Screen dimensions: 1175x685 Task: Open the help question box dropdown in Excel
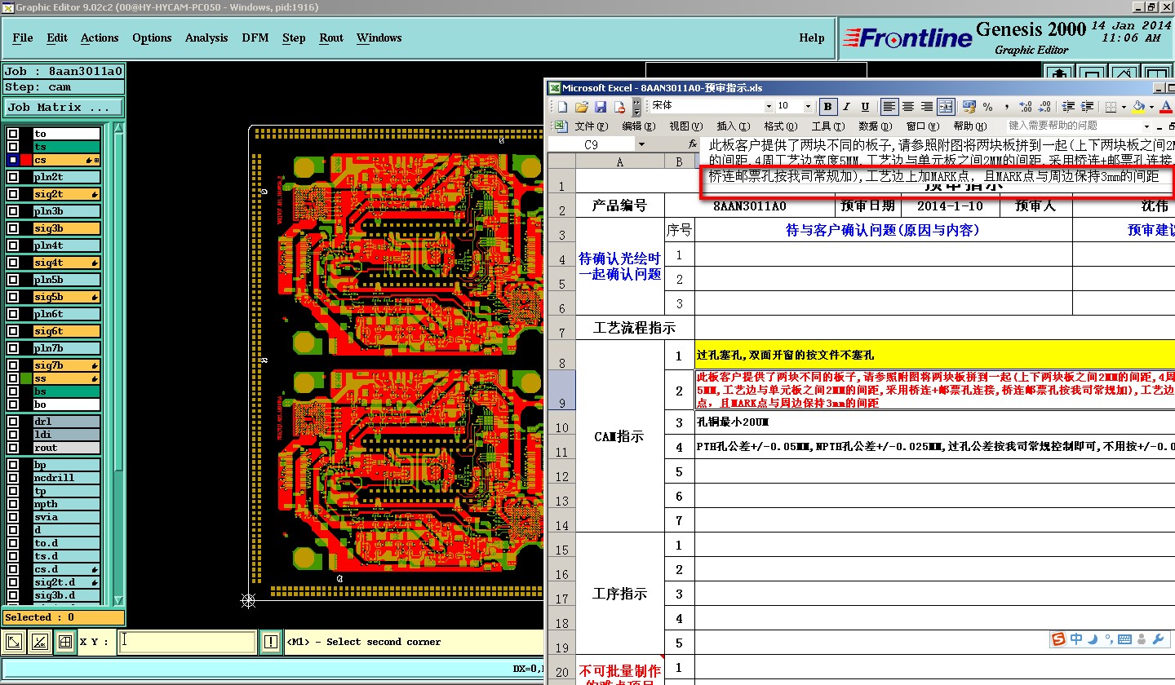(x=1146, y=126)
